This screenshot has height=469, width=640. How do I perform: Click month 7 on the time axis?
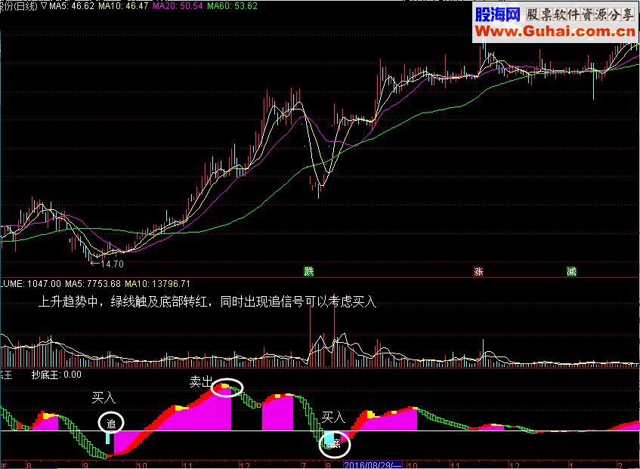tap(304, 465)
